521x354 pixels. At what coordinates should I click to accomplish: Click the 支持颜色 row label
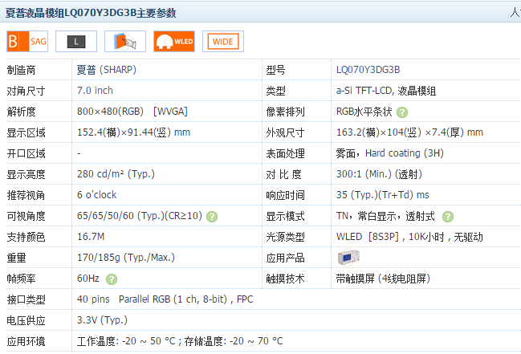point(26,237)
